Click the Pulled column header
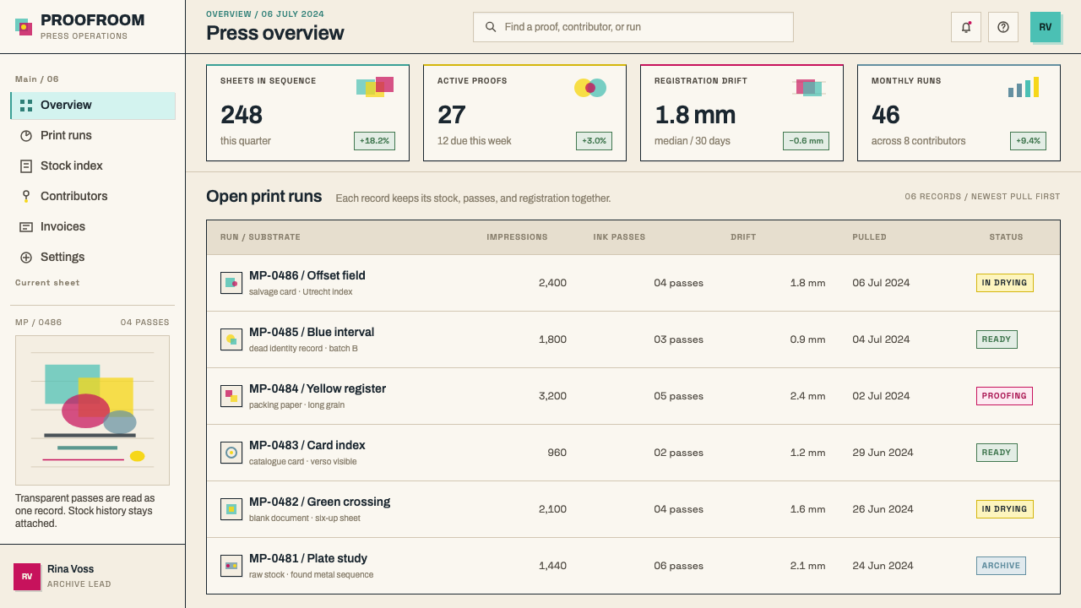 (x=869, y=237)
